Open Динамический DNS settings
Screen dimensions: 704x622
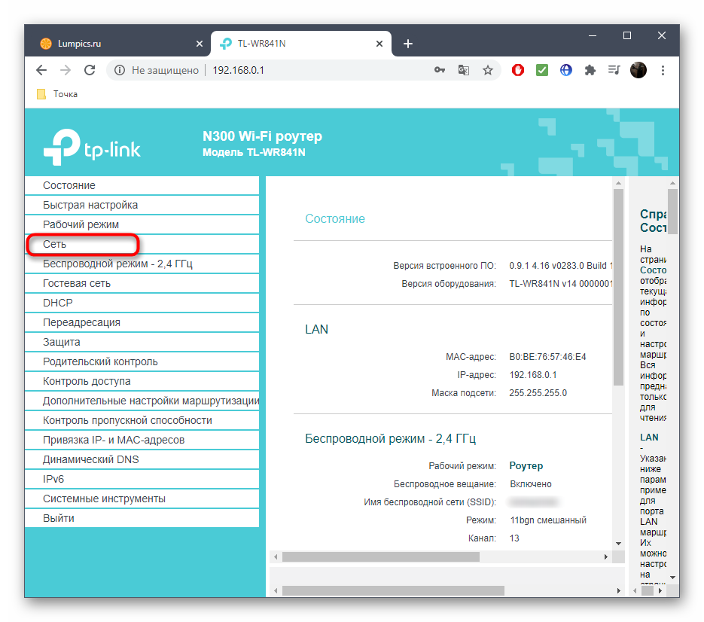tap(142, 459)
